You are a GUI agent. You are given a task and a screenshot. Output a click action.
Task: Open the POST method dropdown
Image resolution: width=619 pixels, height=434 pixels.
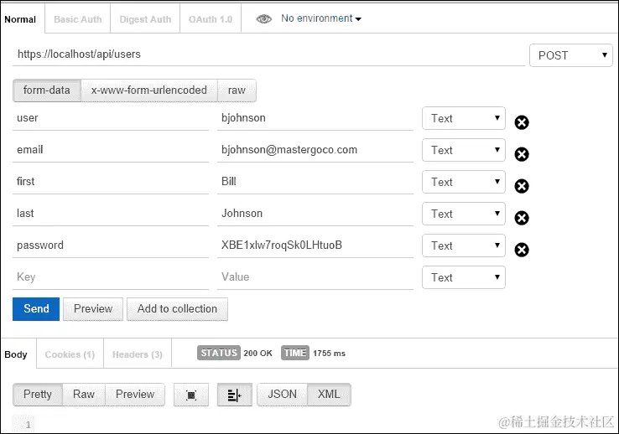coord(571,55)
